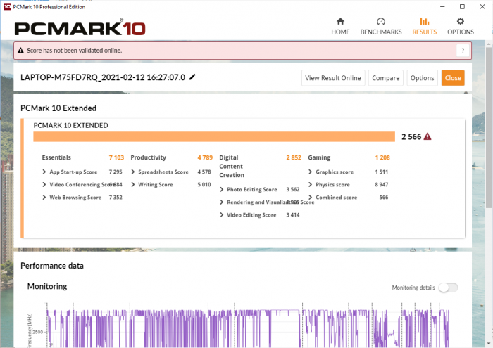Viewport: 493px width, 348px height.
Task: Go to the HOME section
Action: coord(340,26)
